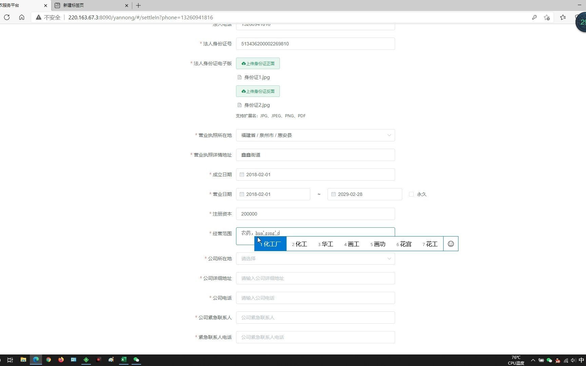Go to the browser home page icon

pos(22,17)
